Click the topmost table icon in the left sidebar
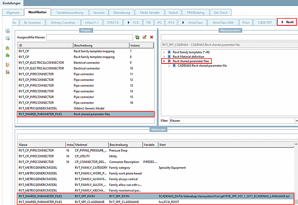 pyautogui.click(x=8, y=31)
